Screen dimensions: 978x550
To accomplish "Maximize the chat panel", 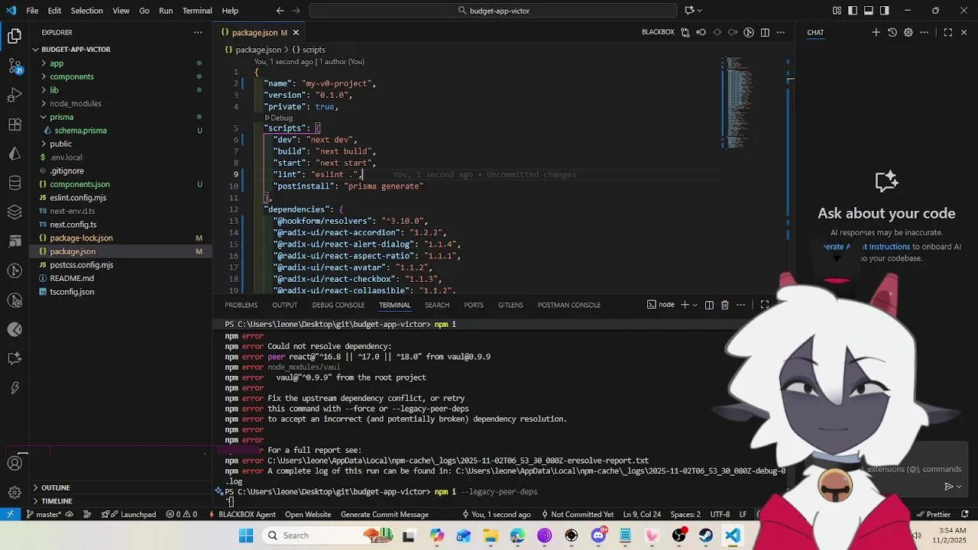I will coord(948,32).
